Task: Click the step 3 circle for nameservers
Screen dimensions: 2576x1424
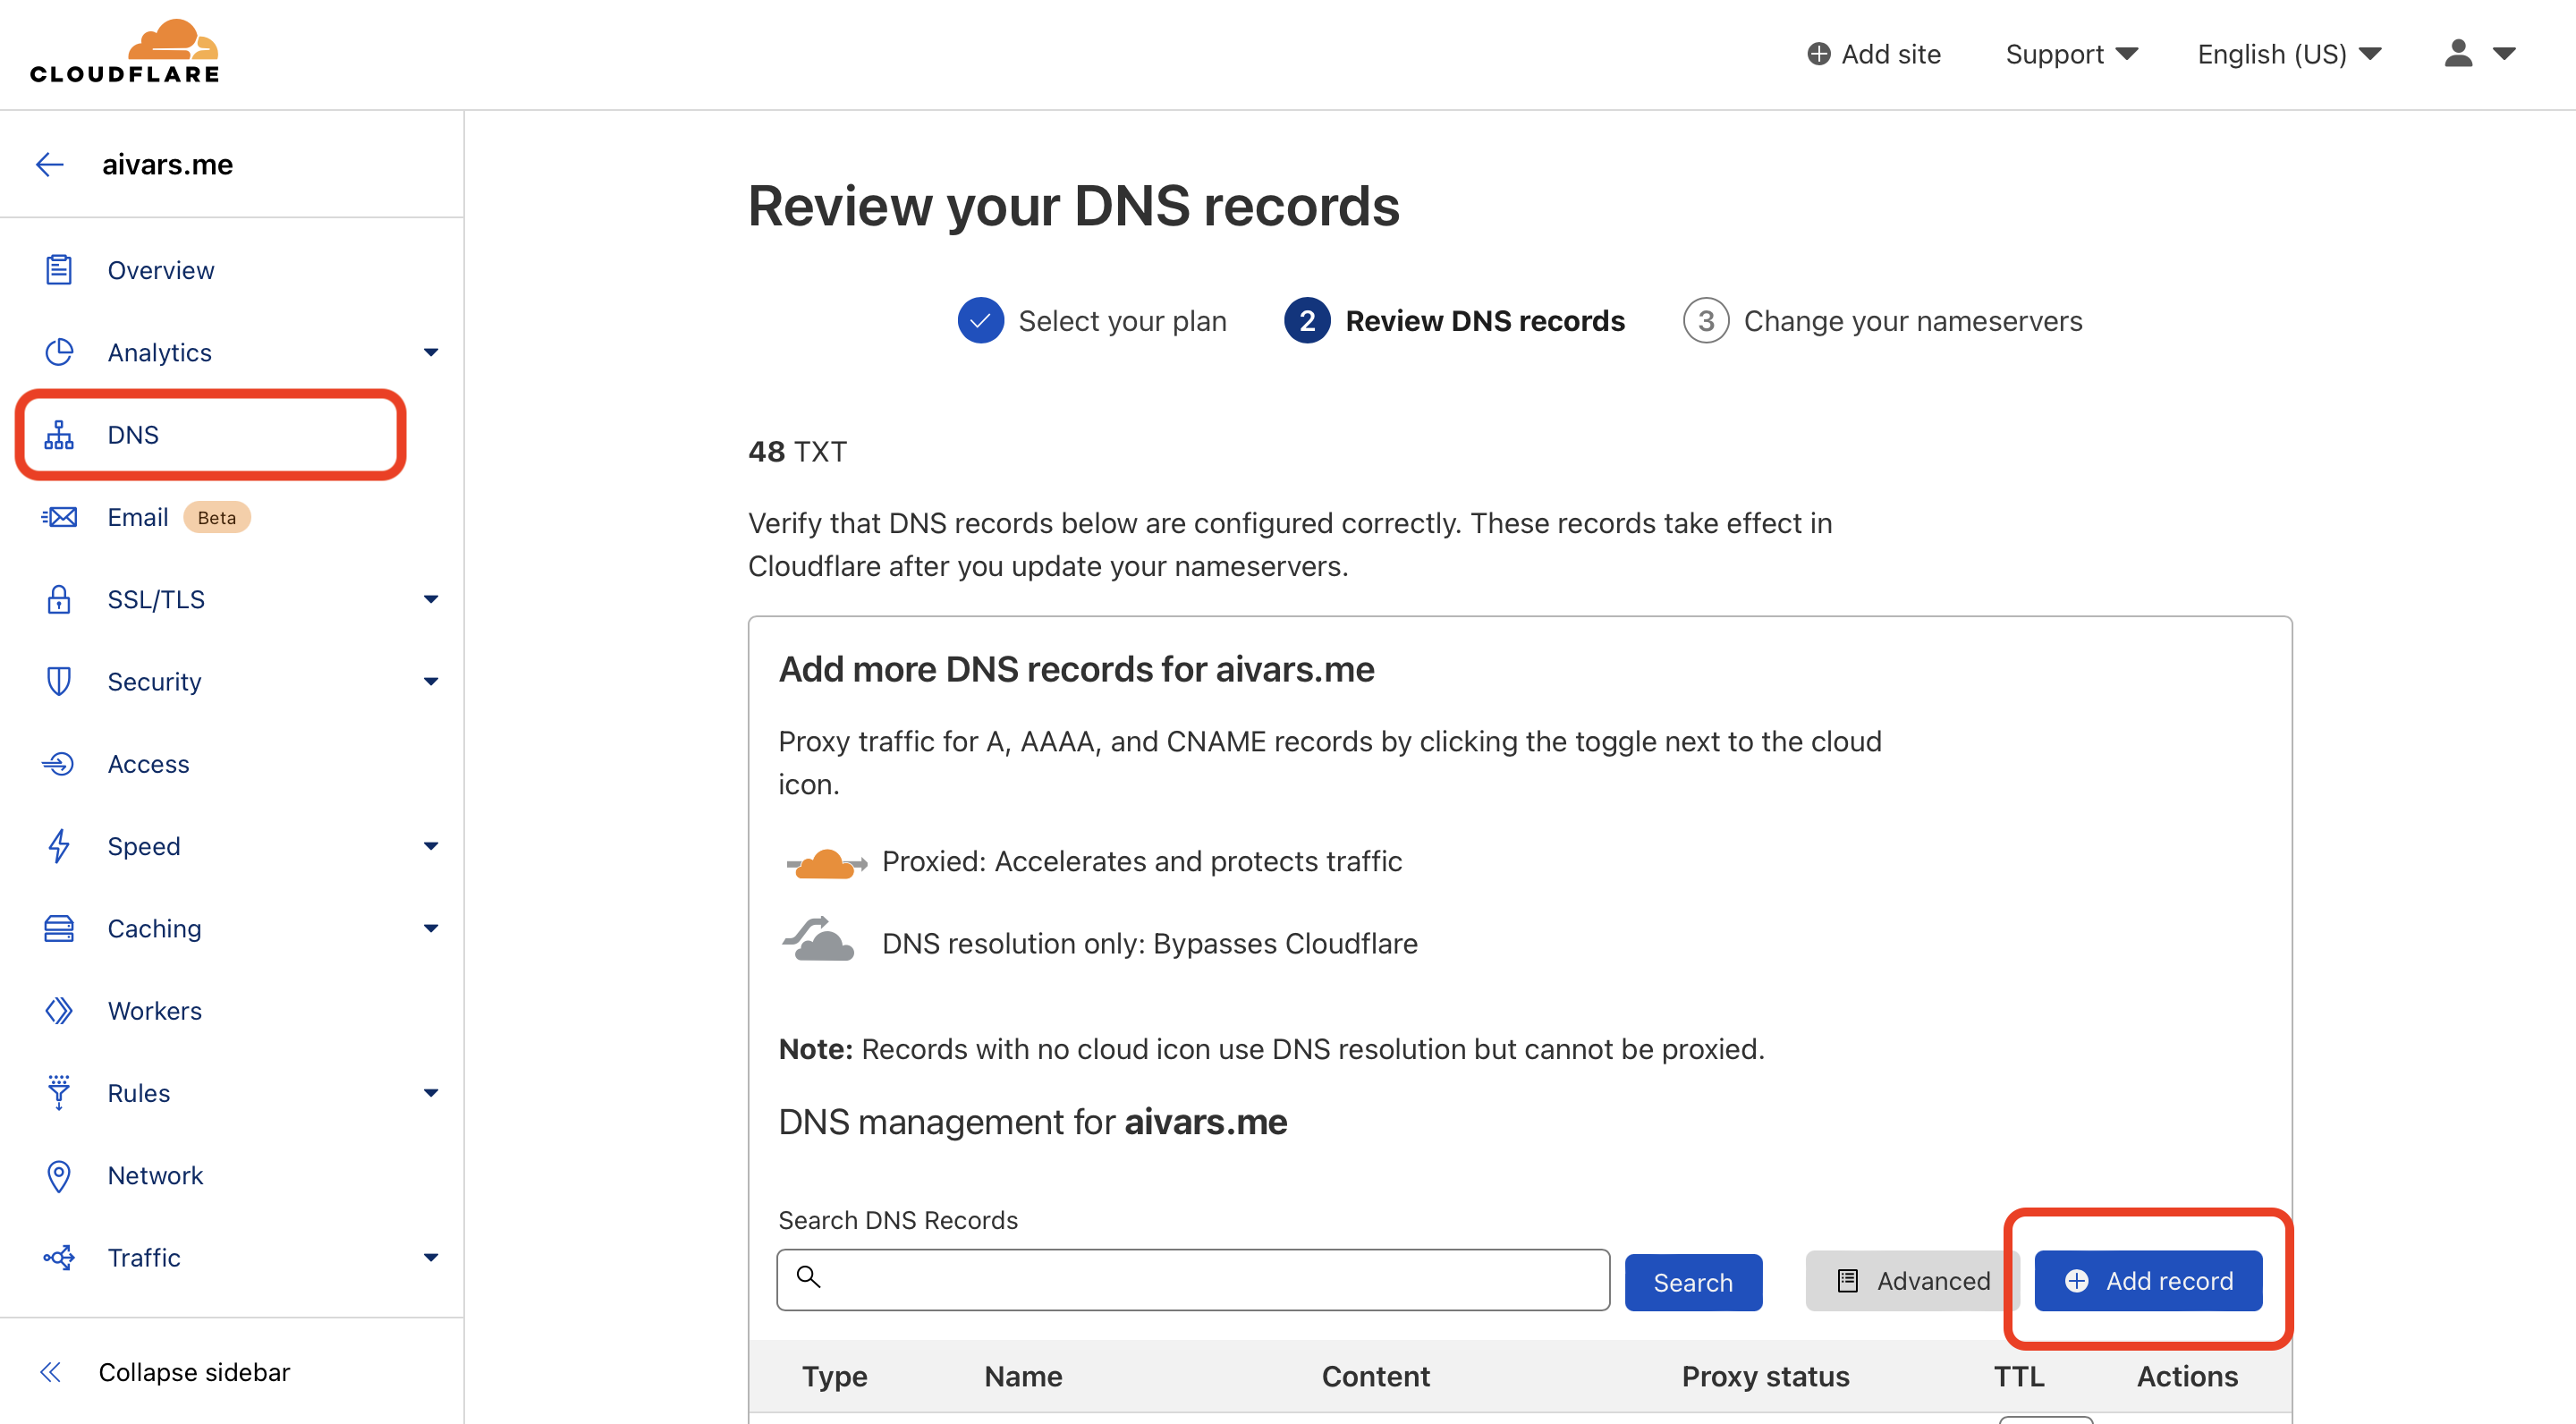Action: click(1706, 321)
